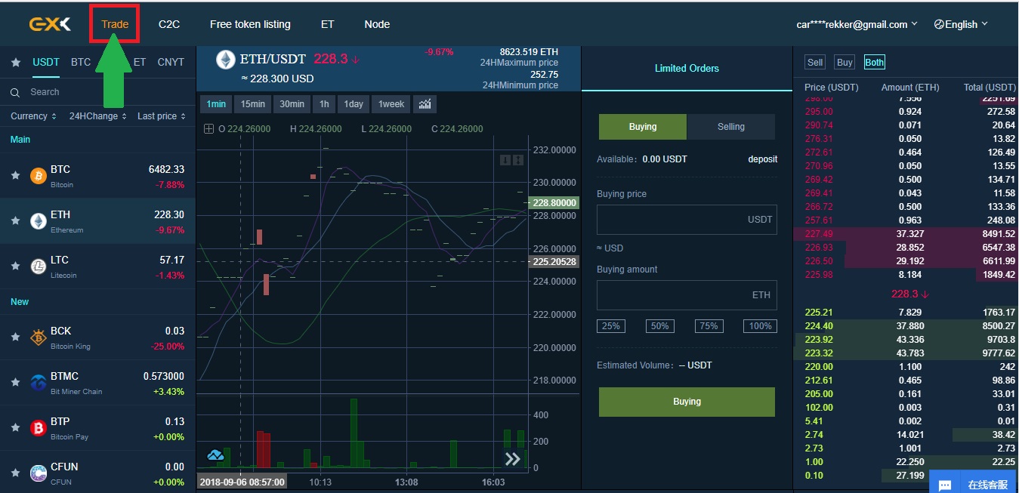Open the Node page
This screenshot has height=493, width=1019.
tap(377, 24)
